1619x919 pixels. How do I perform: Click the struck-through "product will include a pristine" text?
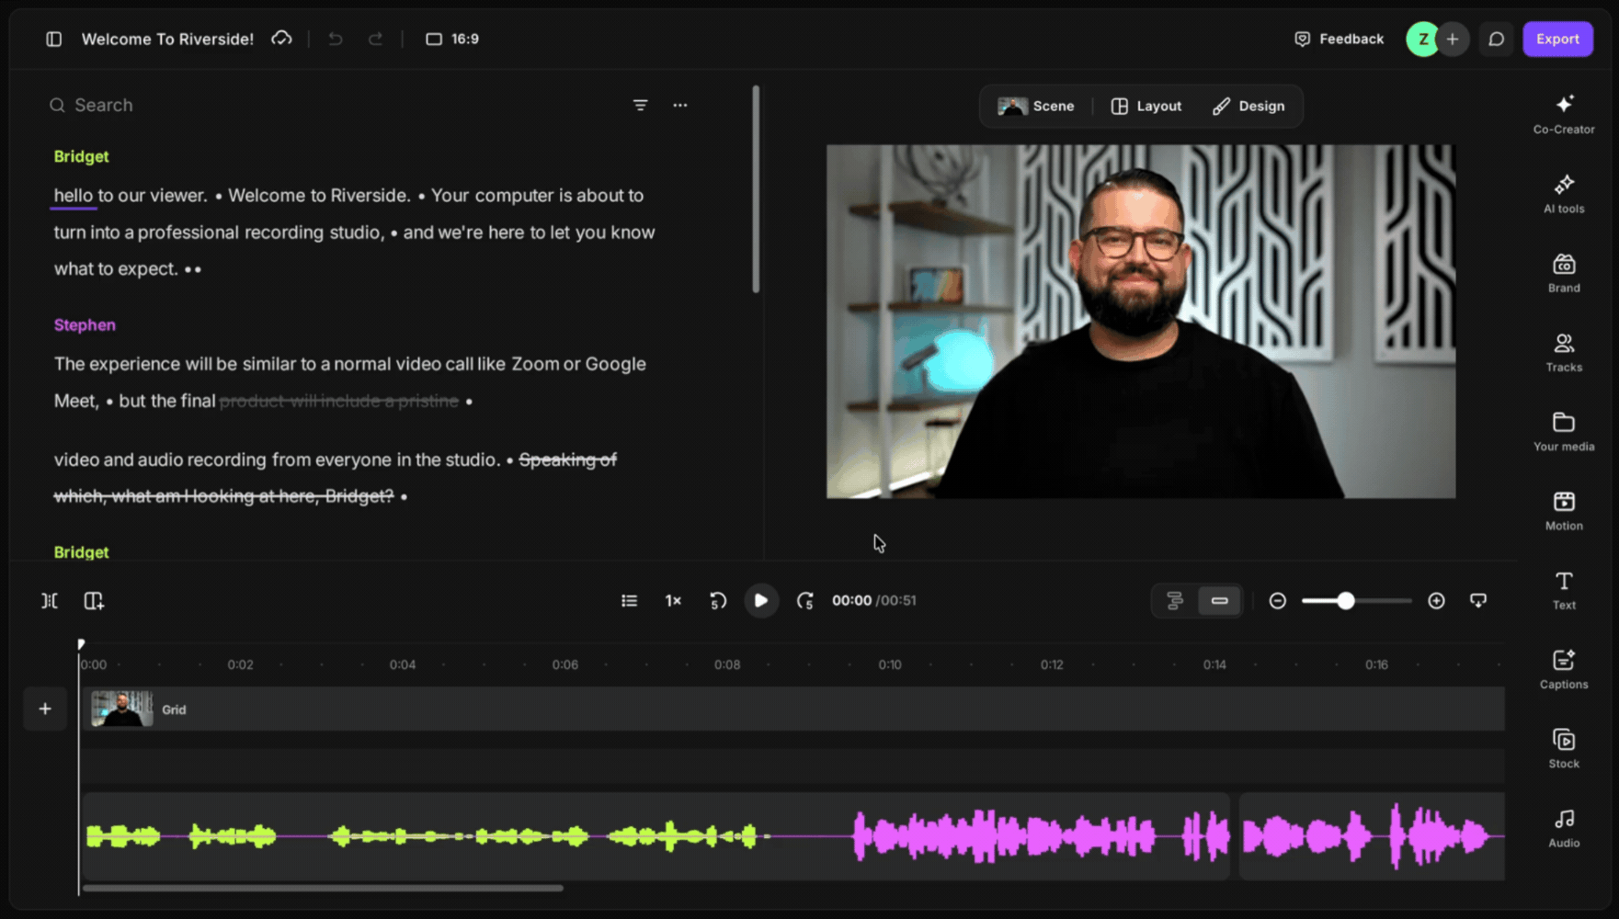(x=339, y=401)
